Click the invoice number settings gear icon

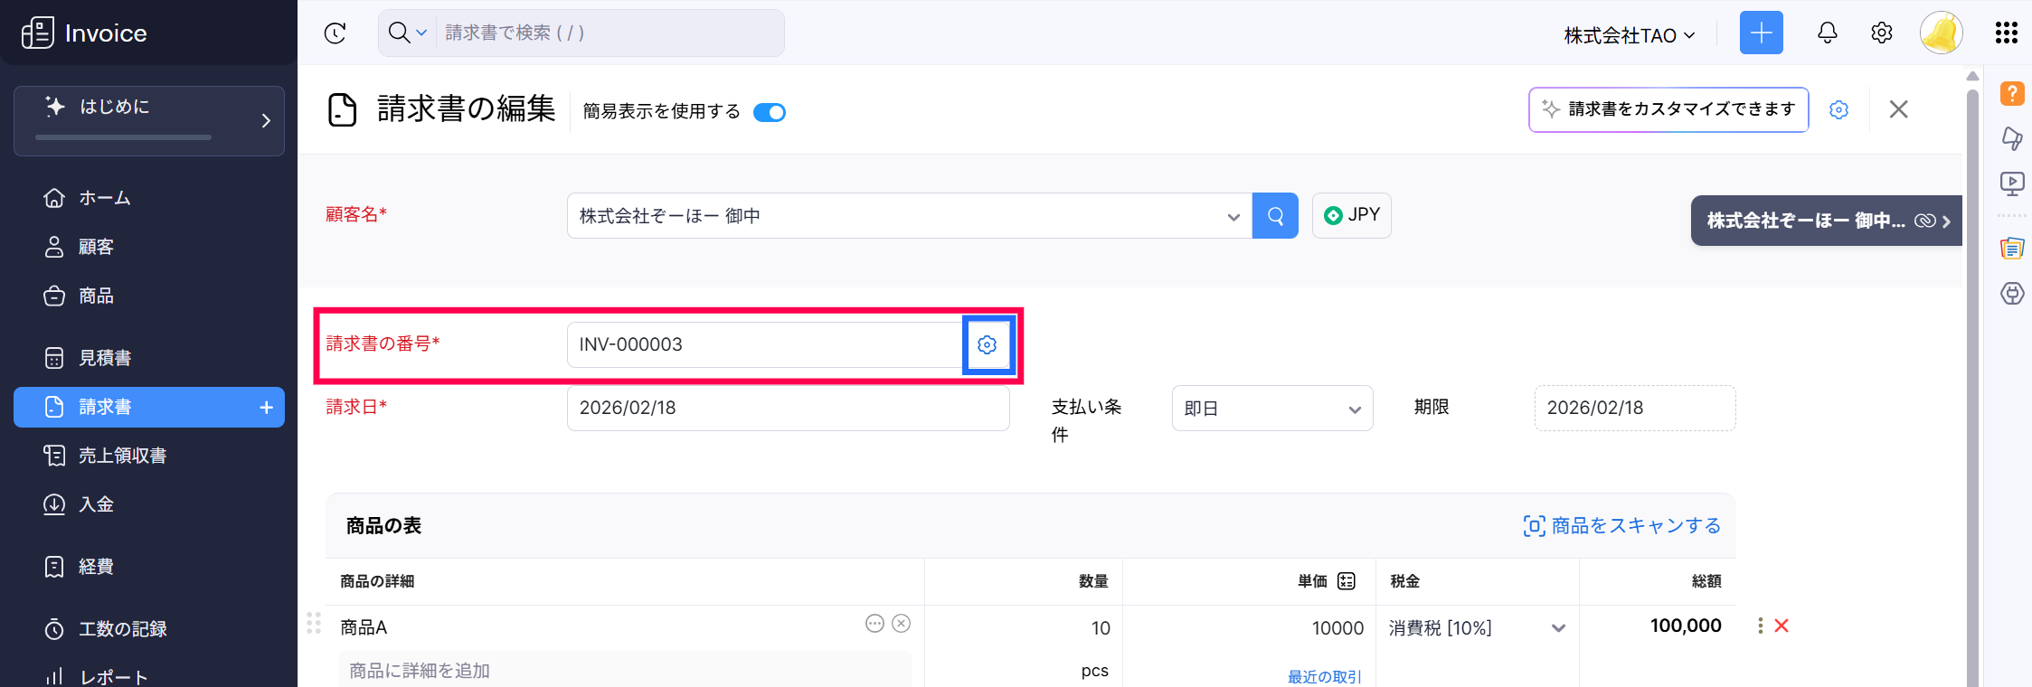point(987,344)
